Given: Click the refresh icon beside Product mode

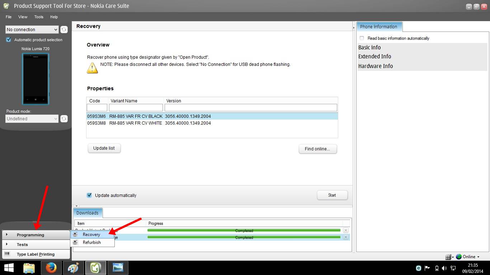Looking at the screenshot, I should (64, 119).
